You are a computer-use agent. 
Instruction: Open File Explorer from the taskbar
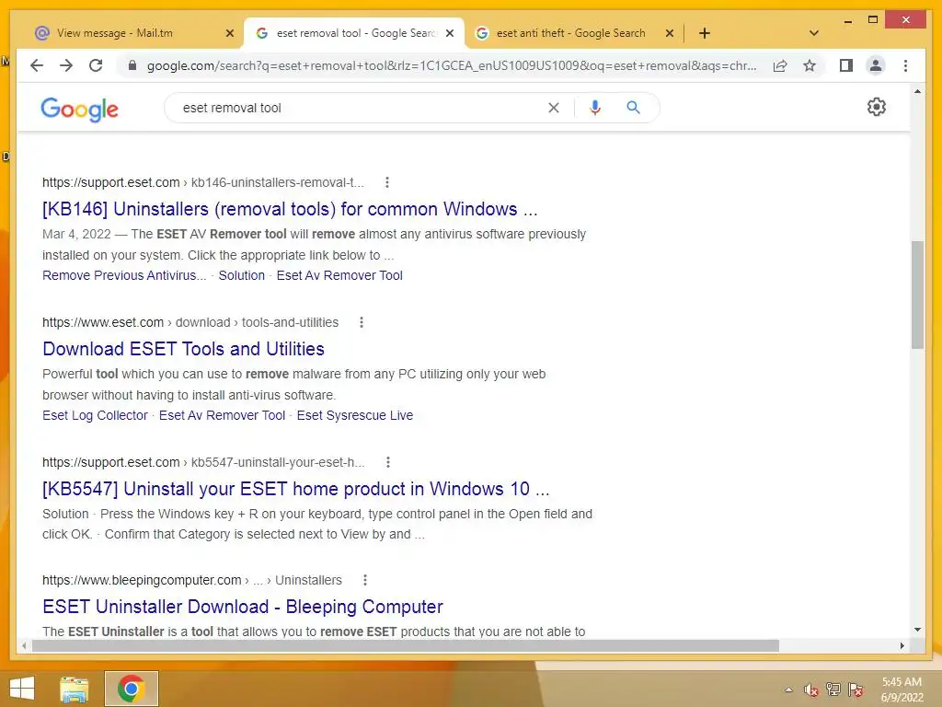[74, 689]
